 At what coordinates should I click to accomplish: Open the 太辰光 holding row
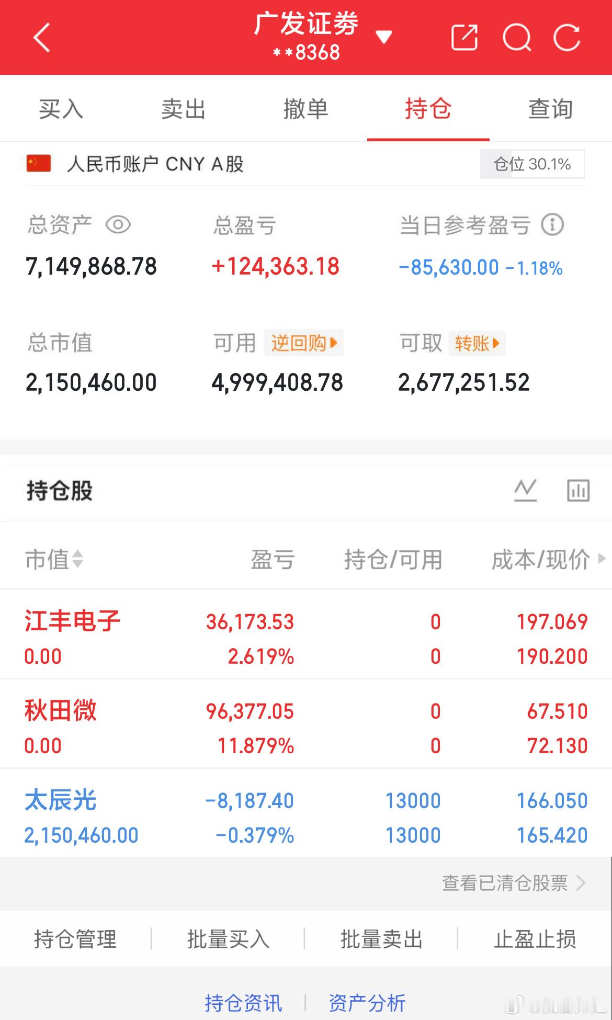(306, 814)
